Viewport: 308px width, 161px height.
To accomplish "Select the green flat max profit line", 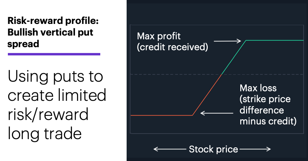I will [x=274, y=40].
